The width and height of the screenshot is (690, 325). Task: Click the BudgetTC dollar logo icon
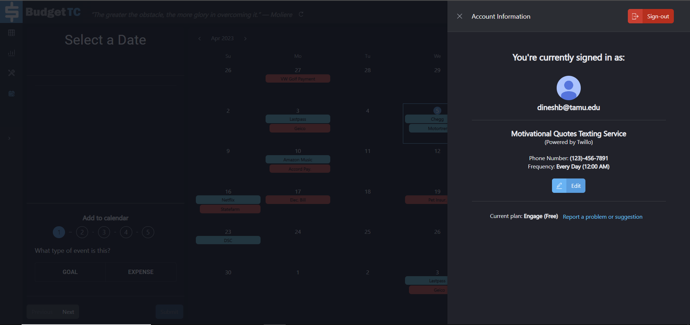[x=11, y=11]
